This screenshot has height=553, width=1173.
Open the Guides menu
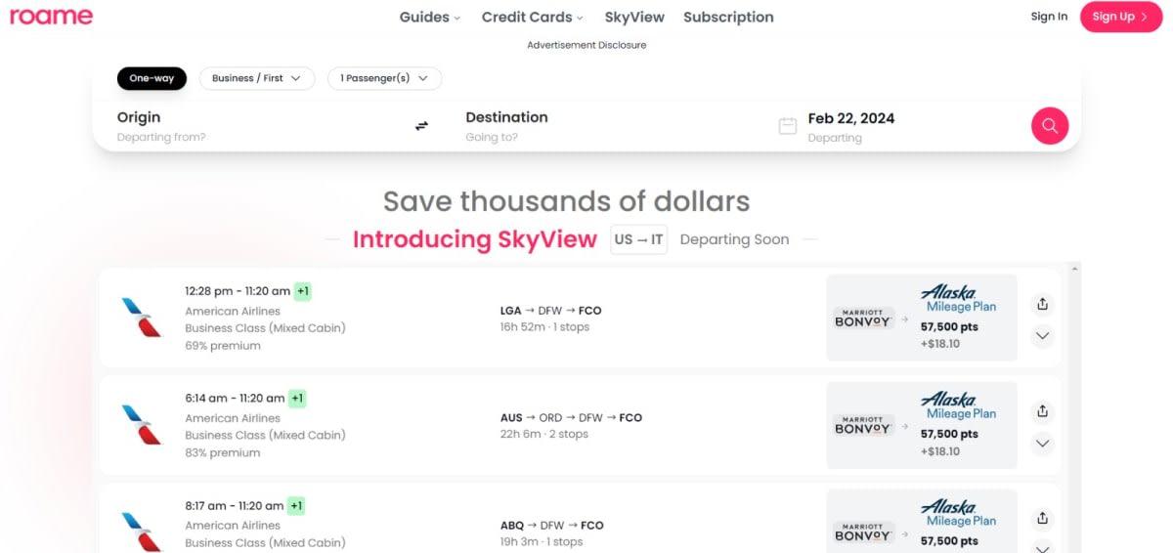pyautogui.click(x=429, y=17)
